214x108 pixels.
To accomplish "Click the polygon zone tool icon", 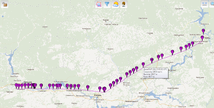I will (99, 4).
